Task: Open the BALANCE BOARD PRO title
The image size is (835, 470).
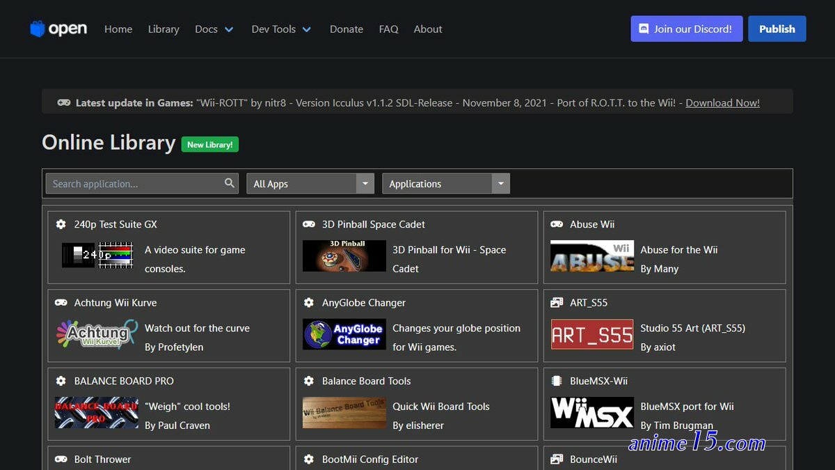Action: [x=124, y=381]
